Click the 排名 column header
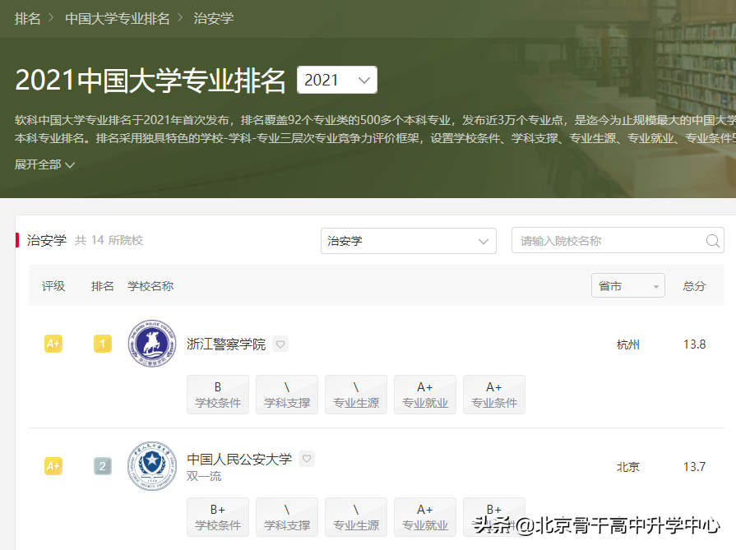Image resolution: width=736 pixels, height=550 pixels. click(x=103, y=286)
